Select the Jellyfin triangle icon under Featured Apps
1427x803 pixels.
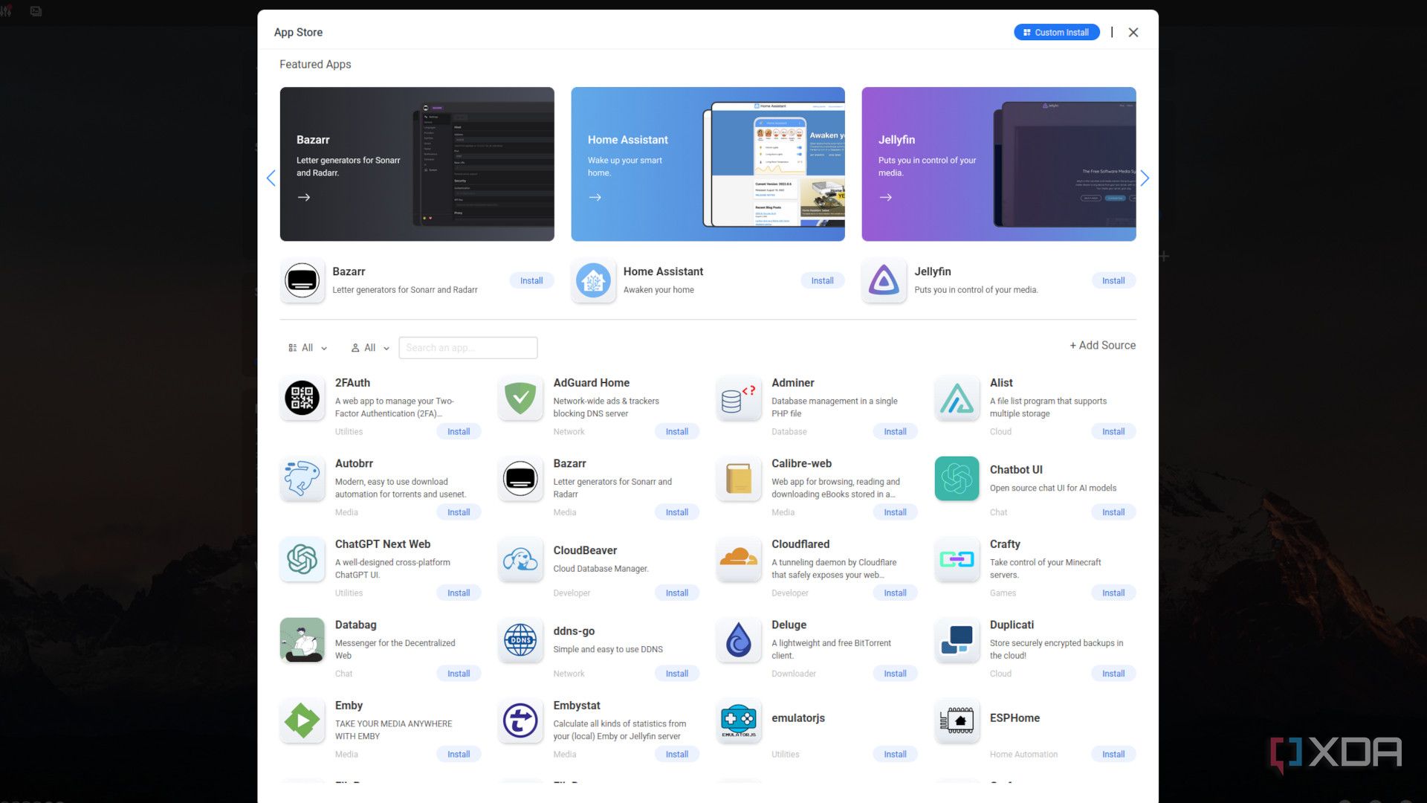pos(884,281)
